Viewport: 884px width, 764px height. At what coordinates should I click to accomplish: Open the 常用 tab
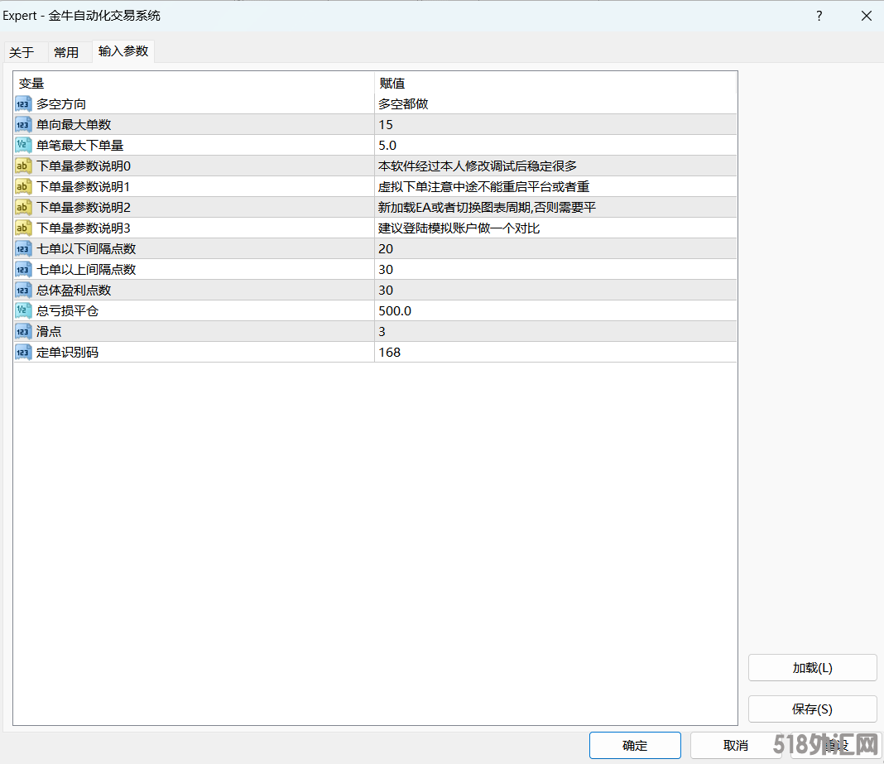point(66,52)
